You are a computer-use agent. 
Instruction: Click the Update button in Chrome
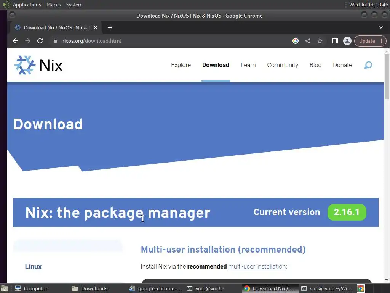[x=367, y=41]
